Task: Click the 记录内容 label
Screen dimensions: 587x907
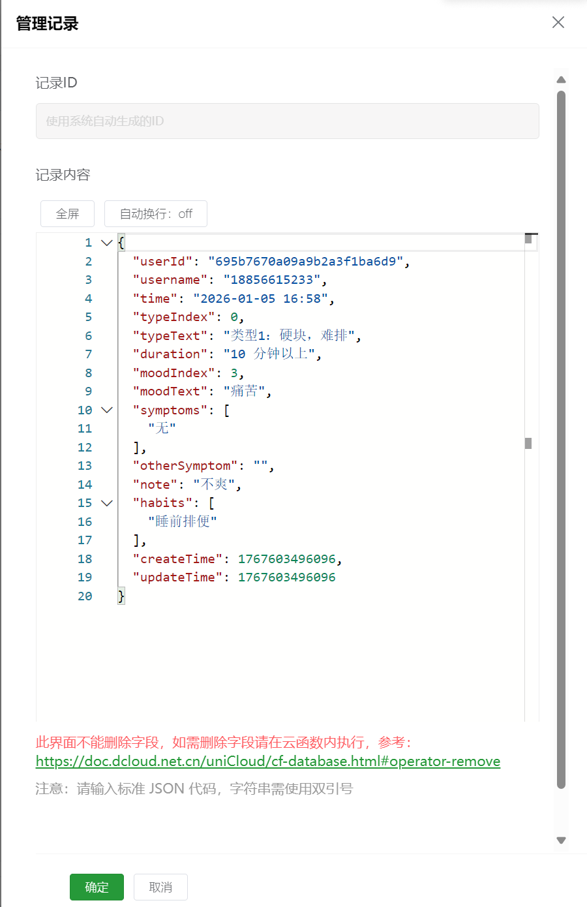Action: coord(63,175)
